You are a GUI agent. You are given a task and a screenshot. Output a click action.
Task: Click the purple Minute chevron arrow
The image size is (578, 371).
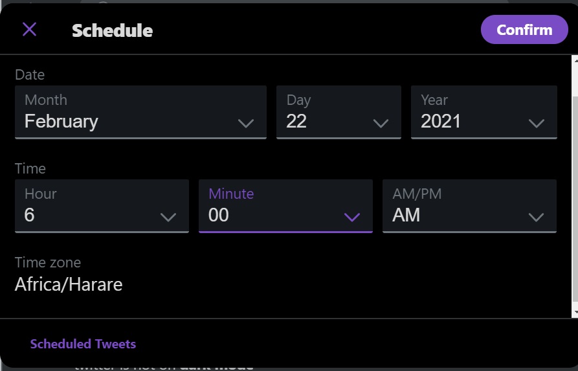tap(352, 217)
